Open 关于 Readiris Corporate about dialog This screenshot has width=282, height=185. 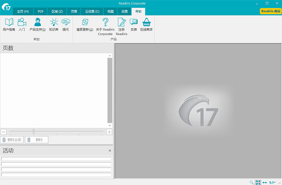click(105, 27)
